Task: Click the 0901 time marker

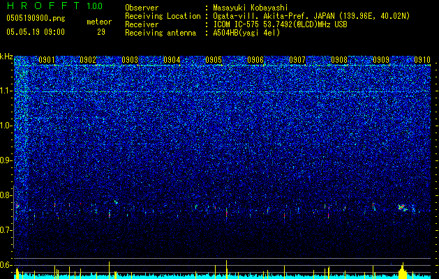Action: (47, 60)
